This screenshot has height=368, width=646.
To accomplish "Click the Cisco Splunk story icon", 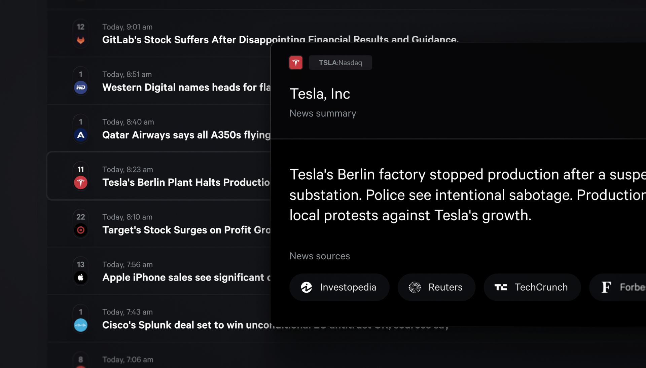I will tap(81, 325).
